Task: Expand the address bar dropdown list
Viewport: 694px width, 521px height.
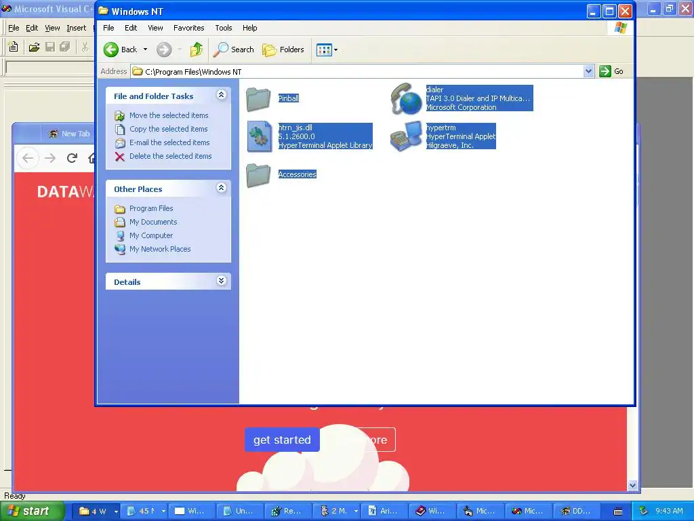Action: (588, 71)
